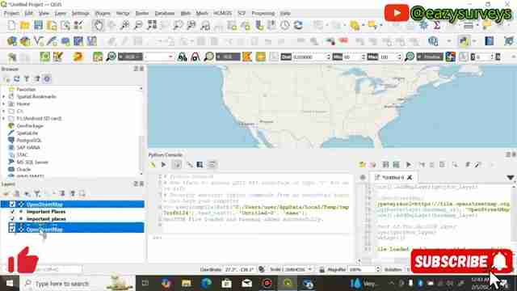Close the Untitled-0 editor tab
This screenshot has width=517, height=291.
coord(410,178)
